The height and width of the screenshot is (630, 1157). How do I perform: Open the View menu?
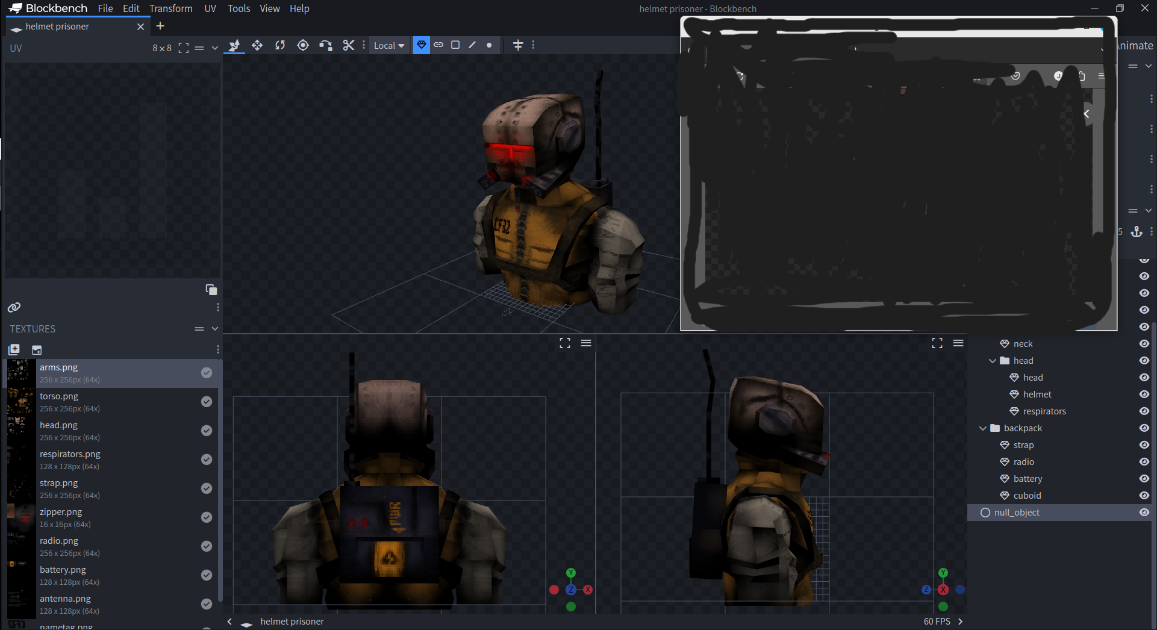(x=270, y=8)
